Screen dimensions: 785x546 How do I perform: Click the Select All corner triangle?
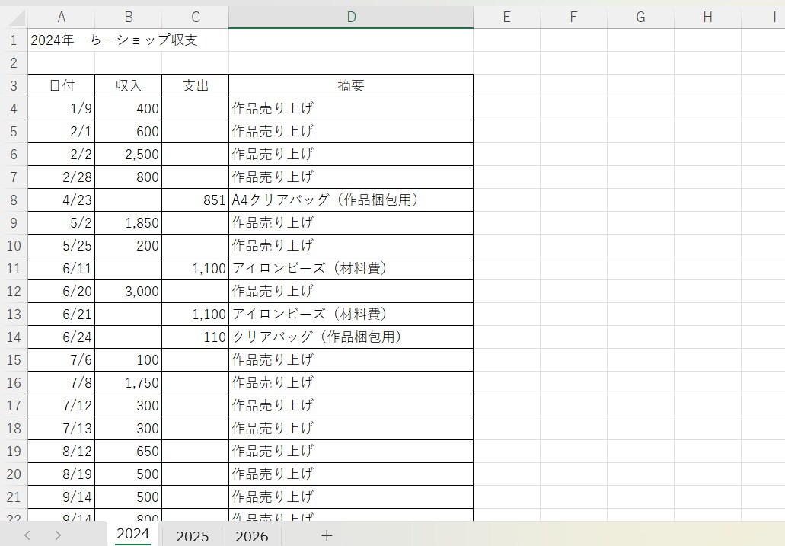(17, 17)
